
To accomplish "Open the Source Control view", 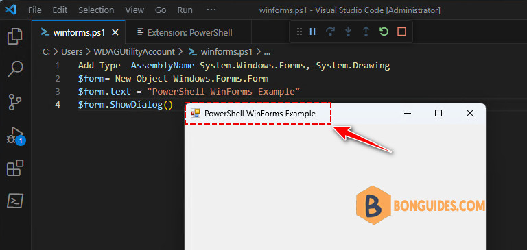I will pyautogui.click(x=15, y=102).
